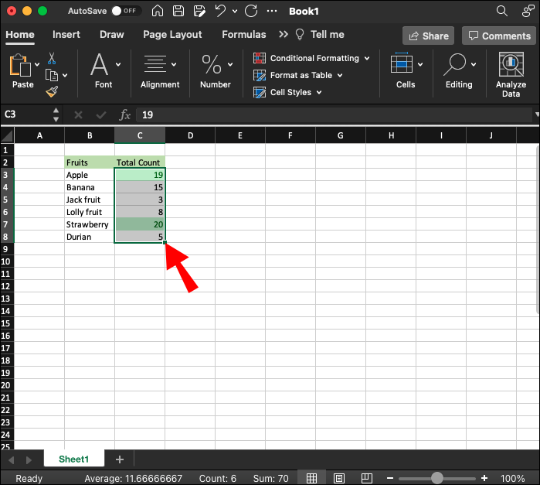Viewport: 540px width, 485px height.
Task: Toggle the AutoSave switch
Action: 124,12
